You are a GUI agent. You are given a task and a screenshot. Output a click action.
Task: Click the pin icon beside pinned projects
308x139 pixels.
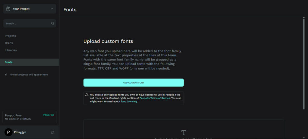6,75
